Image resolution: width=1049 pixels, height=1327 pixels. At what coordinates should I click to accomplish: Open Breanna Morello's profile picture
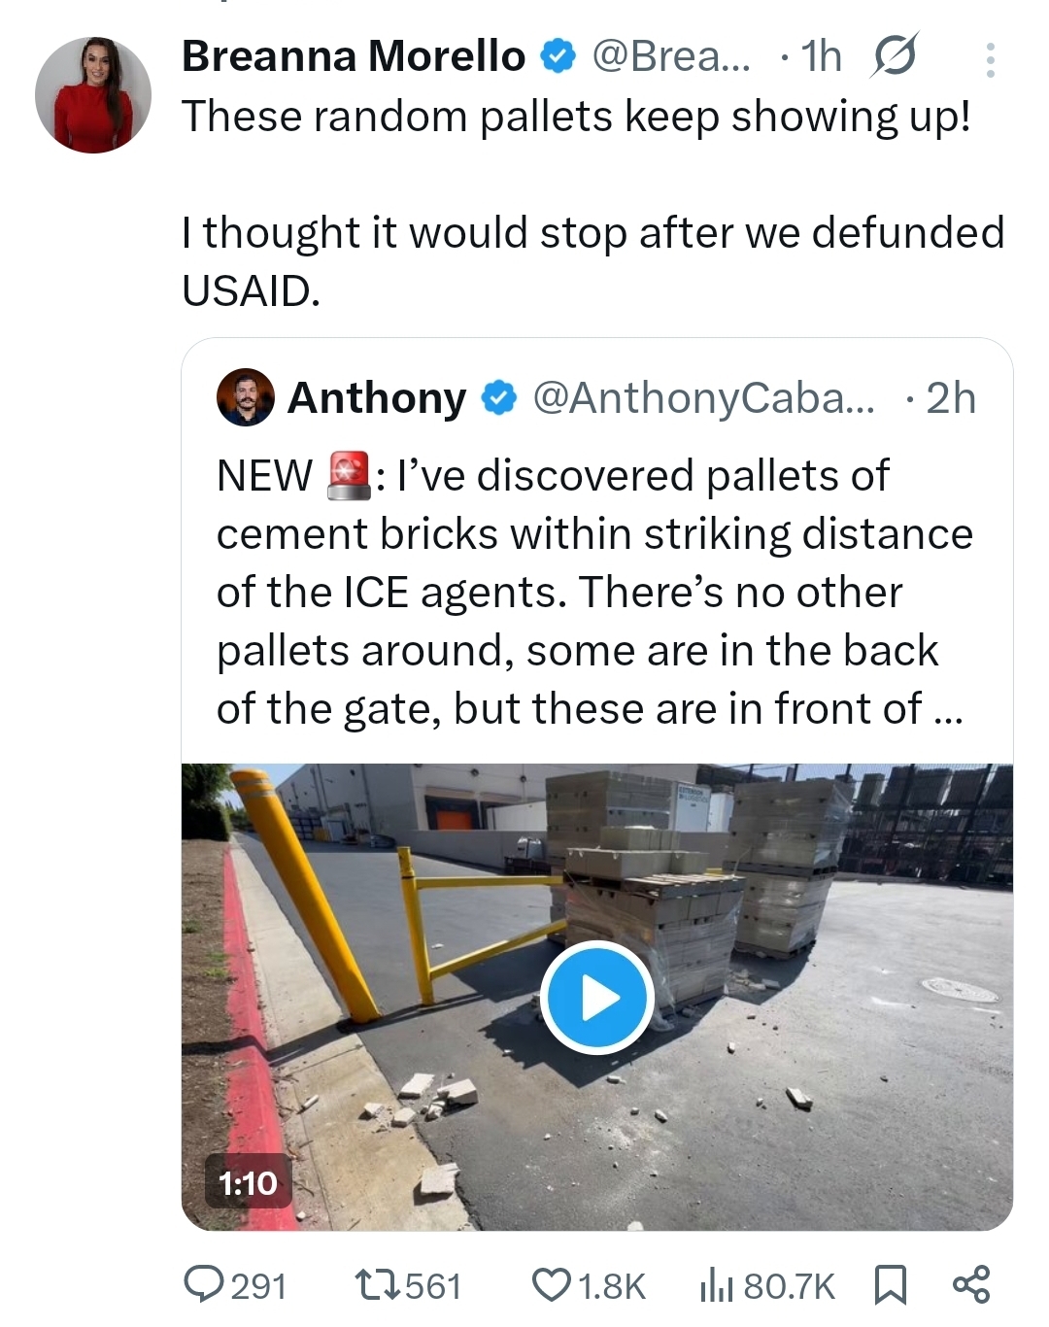click(x=93, y=95)
